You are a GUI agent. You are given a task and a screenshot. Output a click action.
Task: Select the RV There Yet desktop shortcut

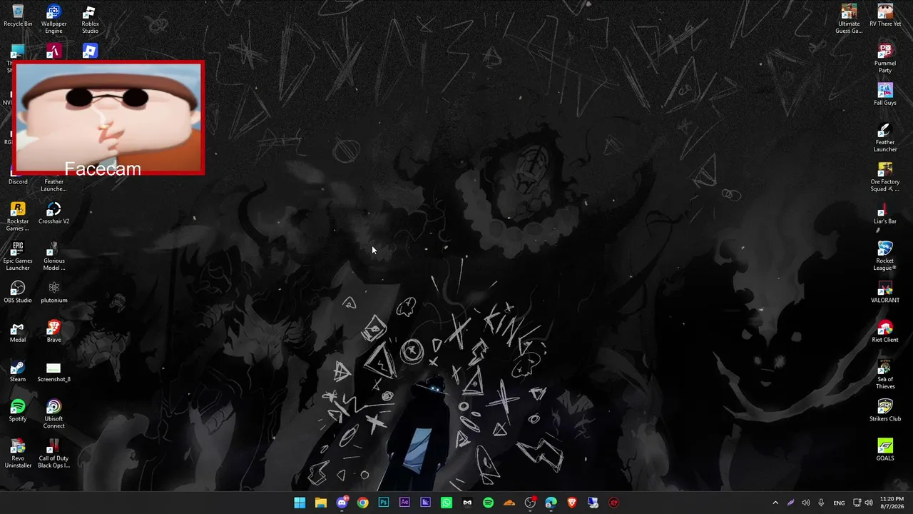(885, 16)
